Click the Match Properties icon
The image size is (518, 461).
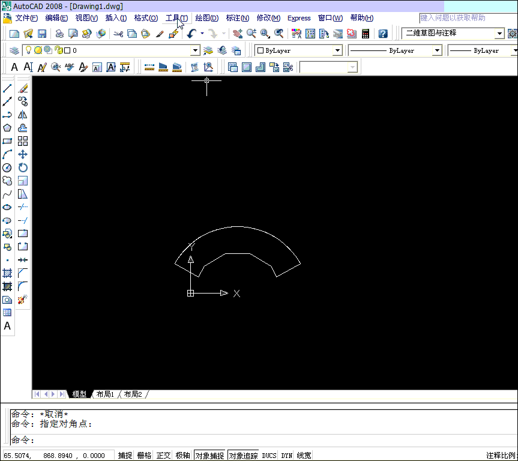pos(160,34)
